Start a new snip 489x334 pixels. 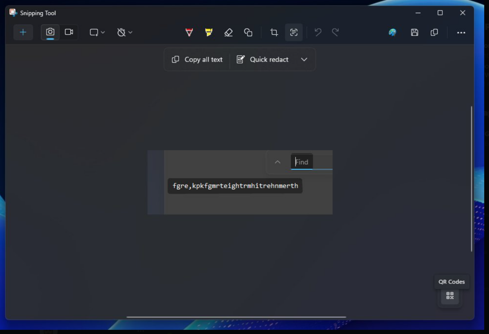click(23, 32)
